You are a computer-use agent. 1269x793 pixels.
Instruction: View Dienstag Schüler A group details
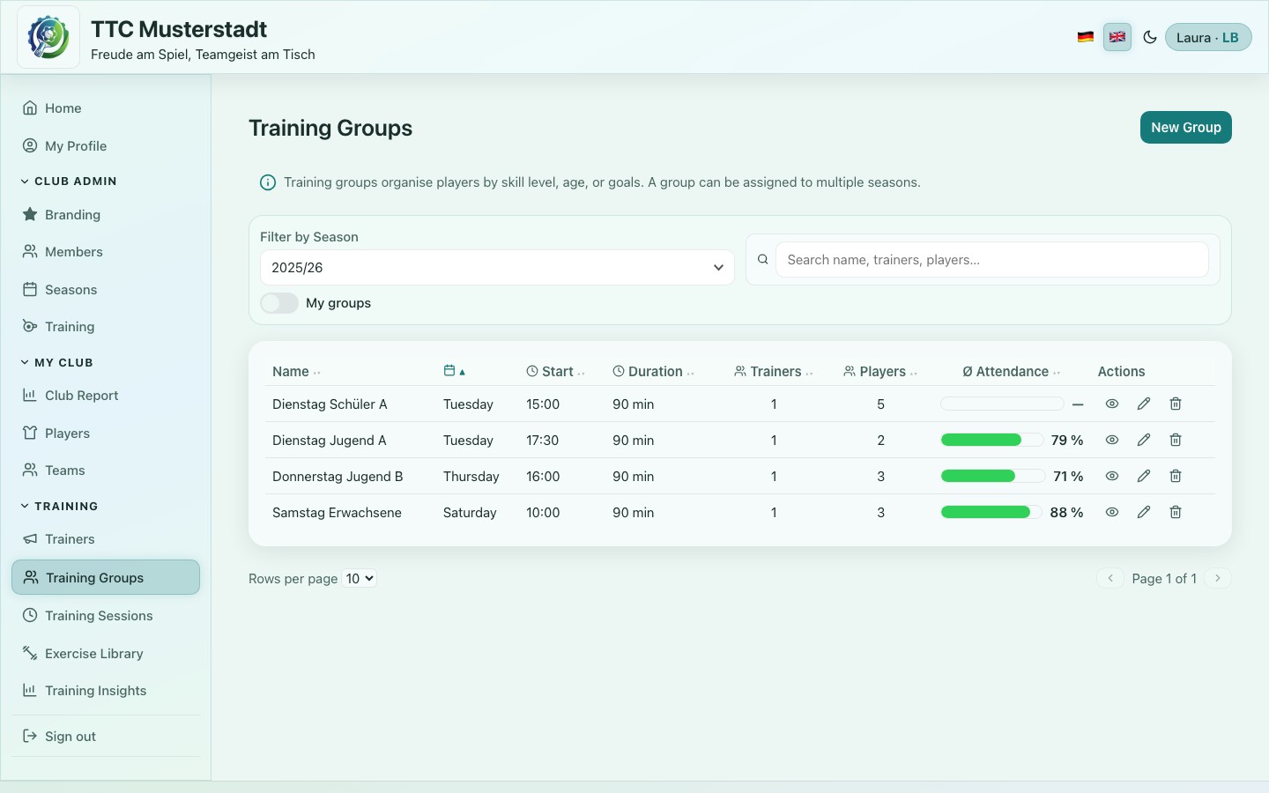(x=1112, y=404)
